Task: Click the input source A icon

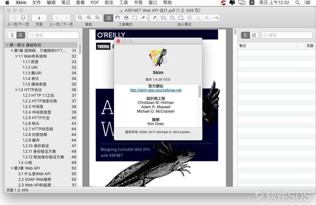Action: pos(252,2)
